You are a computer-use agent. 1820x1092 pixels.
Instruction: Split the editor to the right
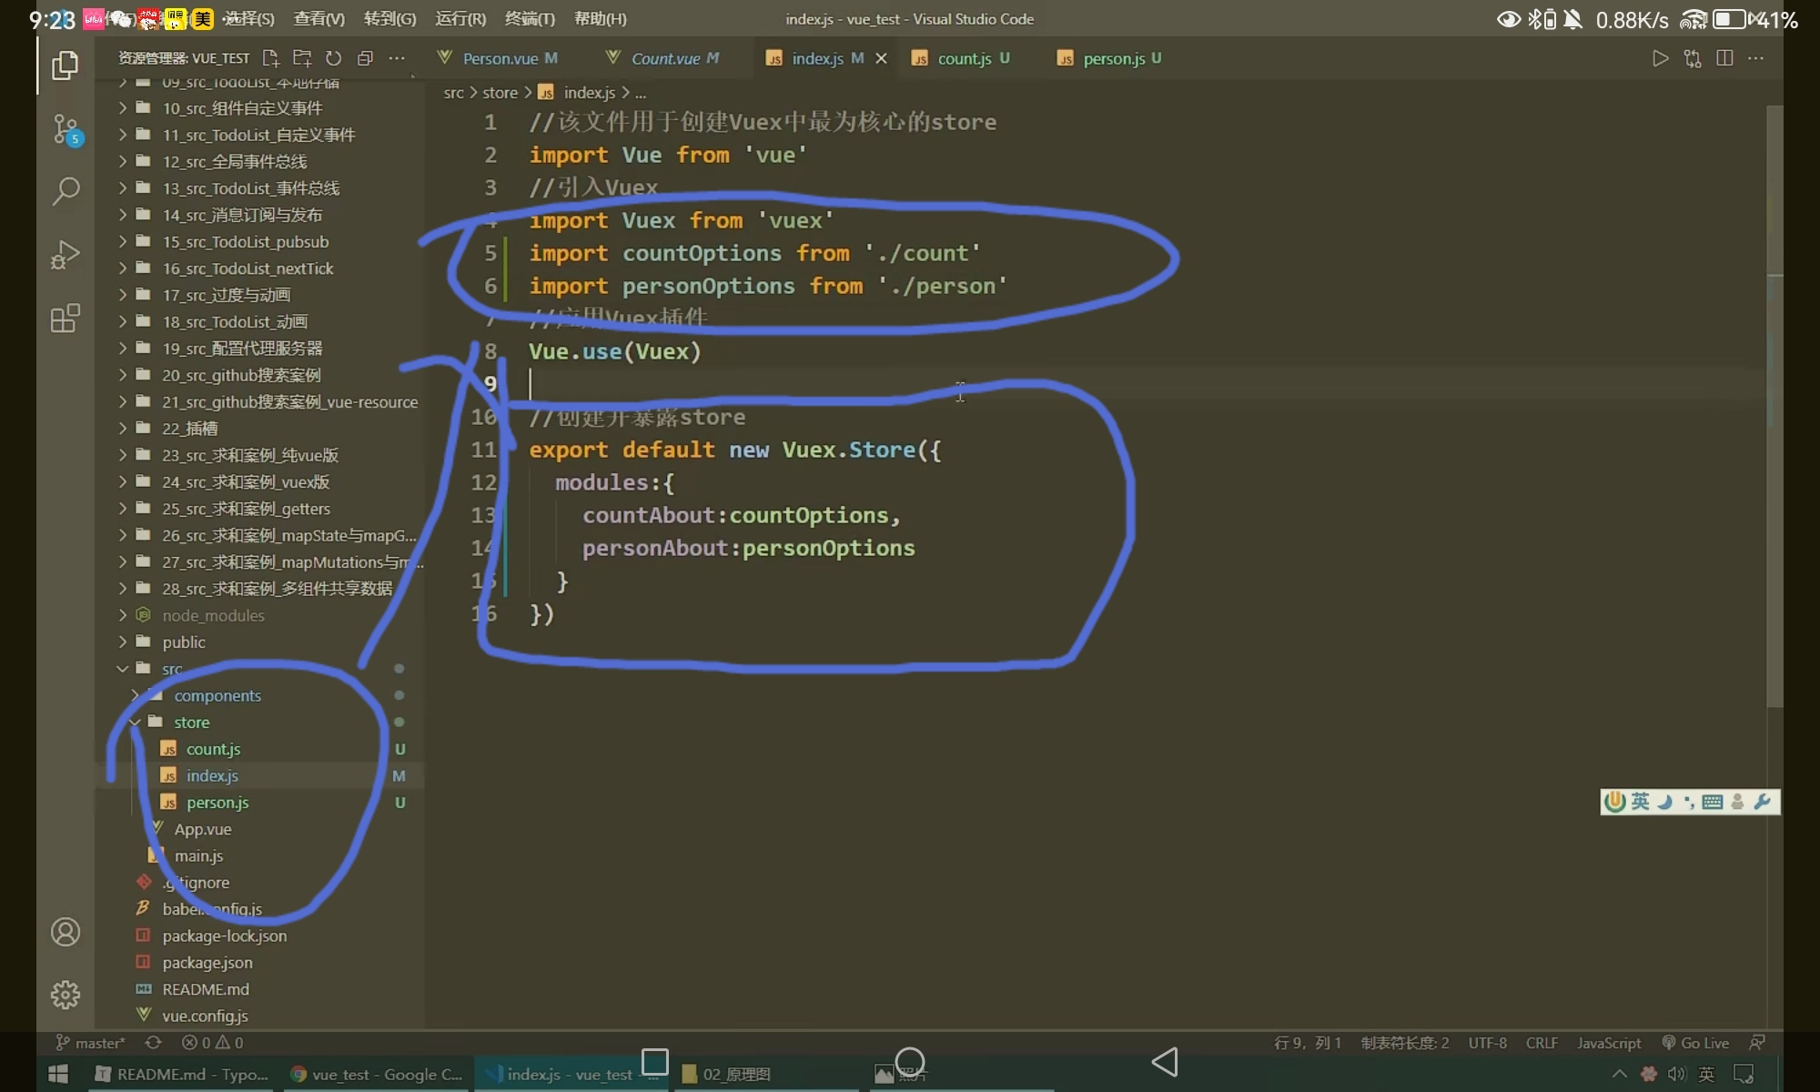point(1724,58)
